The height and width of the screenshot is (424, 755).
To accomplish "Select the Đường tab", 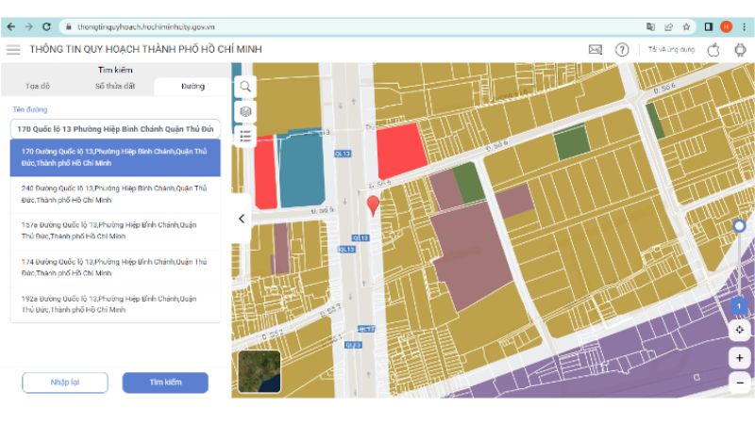I will (x=193, y=86).
